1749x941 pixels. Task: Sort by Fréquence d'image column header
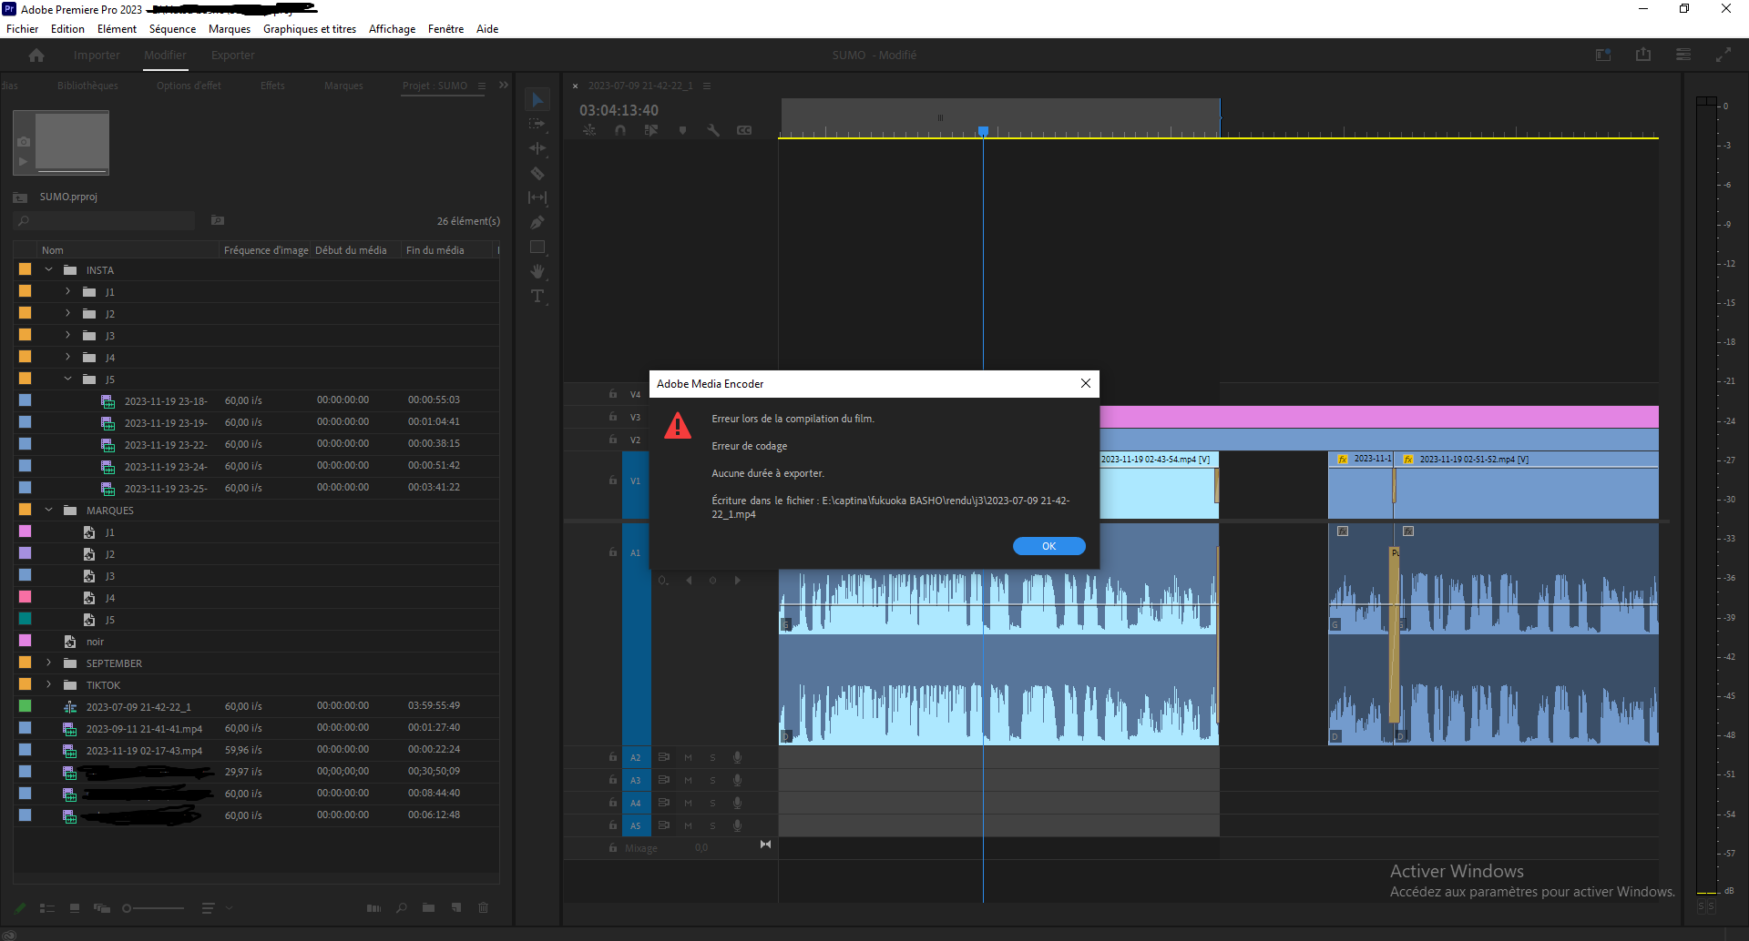click(266, 250)
